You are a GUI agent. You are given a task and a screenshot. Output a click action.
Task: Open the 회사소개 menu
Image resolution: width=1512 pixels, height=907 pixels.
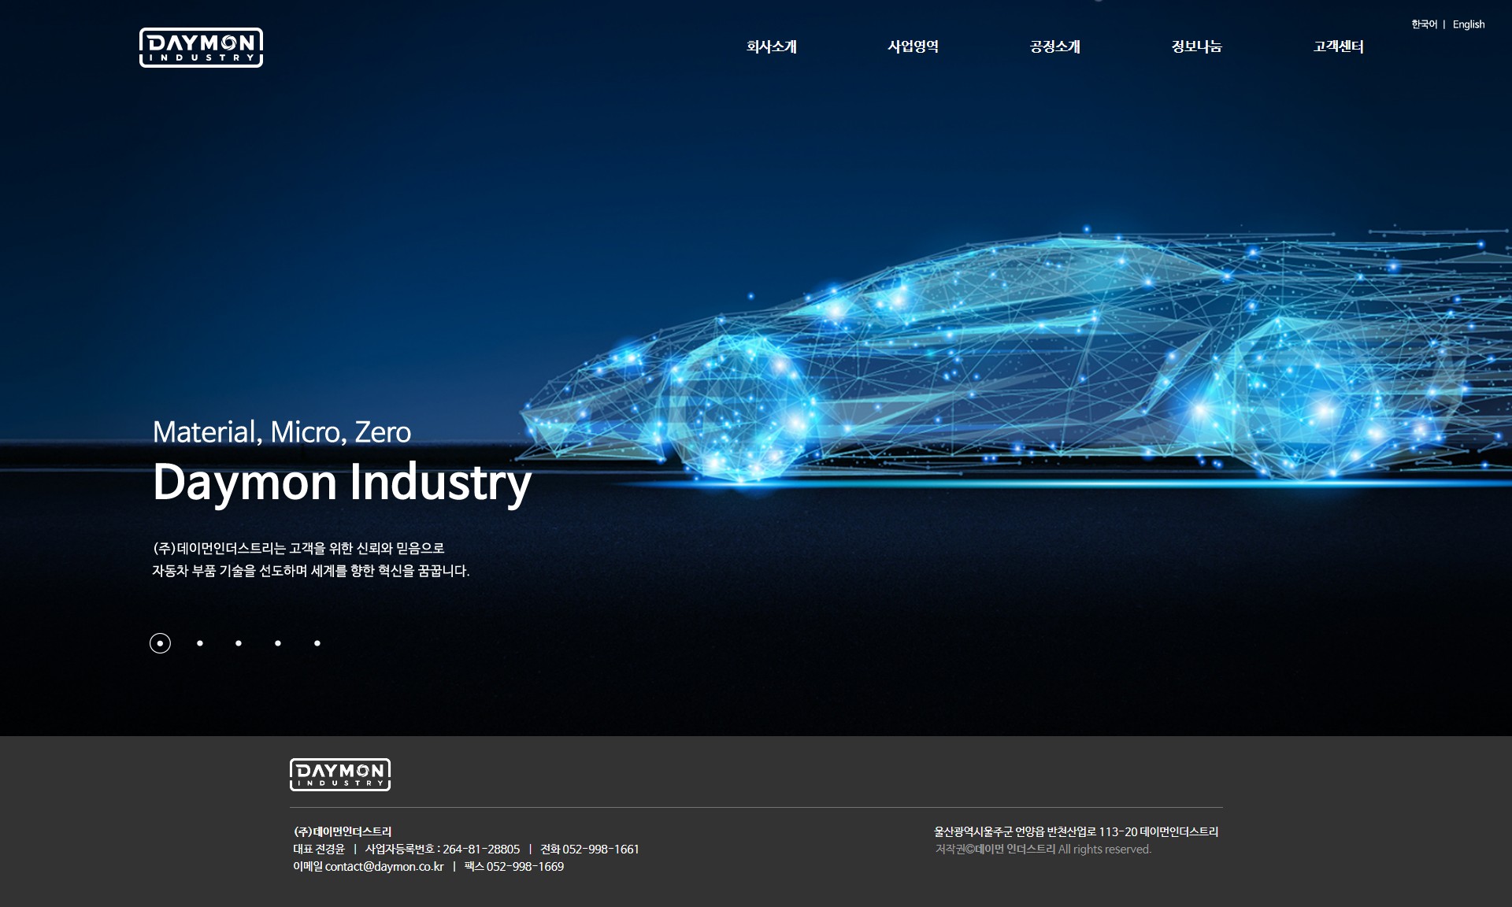[x=772, y=46]
